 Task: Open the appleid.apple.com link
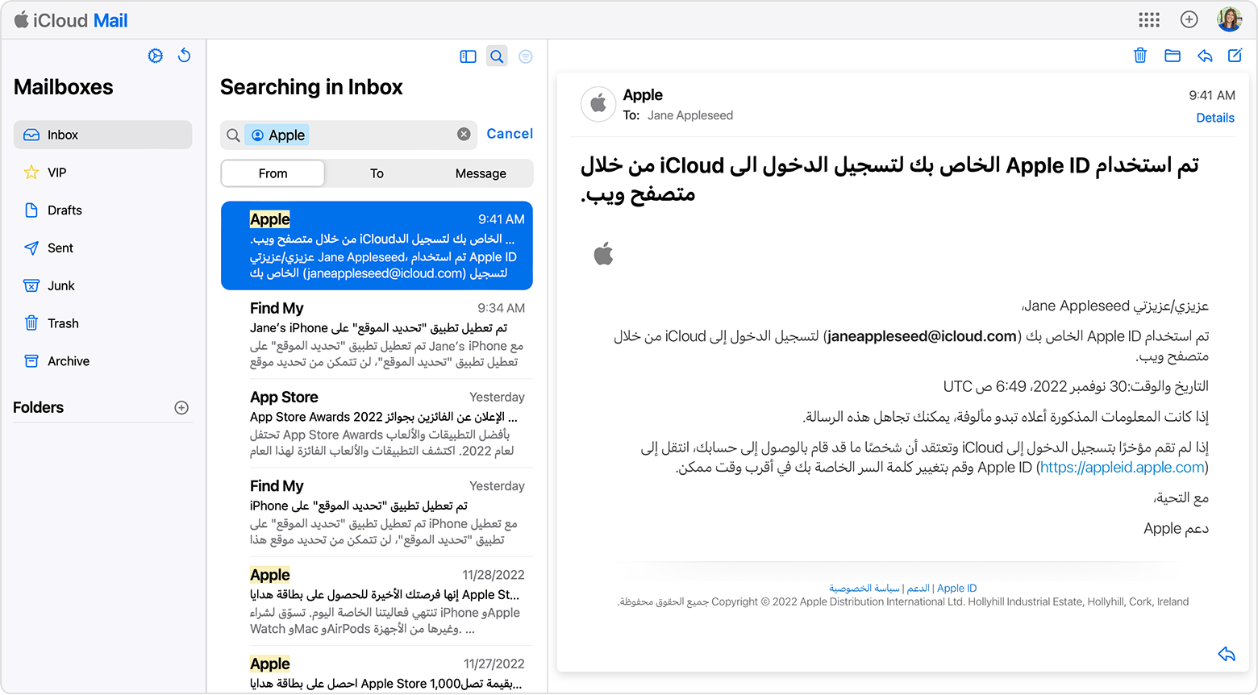pyautogui.click(x=1122, y=468)
